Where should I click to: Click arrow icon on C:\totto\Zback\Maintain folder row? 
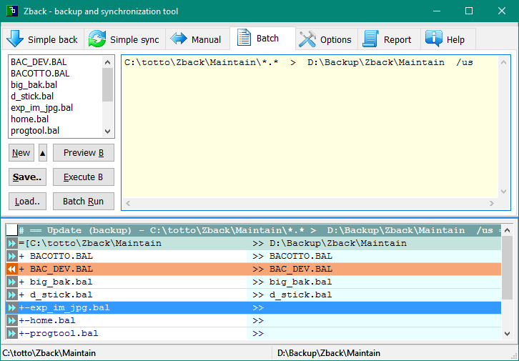click(x=12, y=243)
